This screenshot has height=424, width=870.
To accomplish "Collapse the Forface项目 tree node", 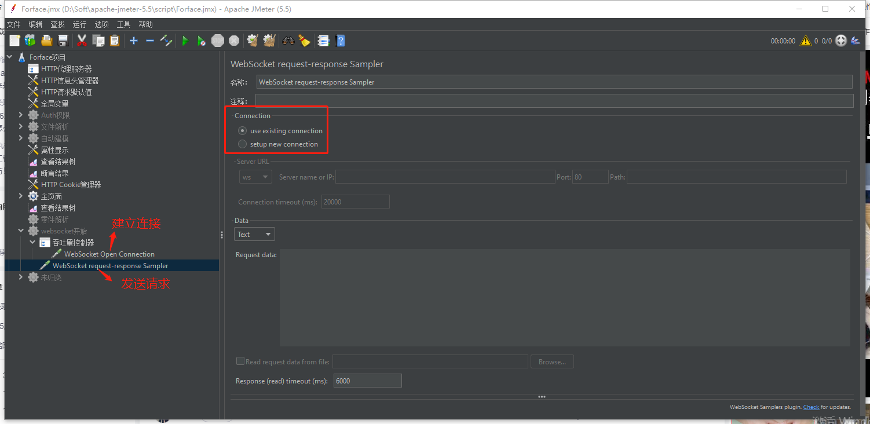I will click(x=10, y=57).
